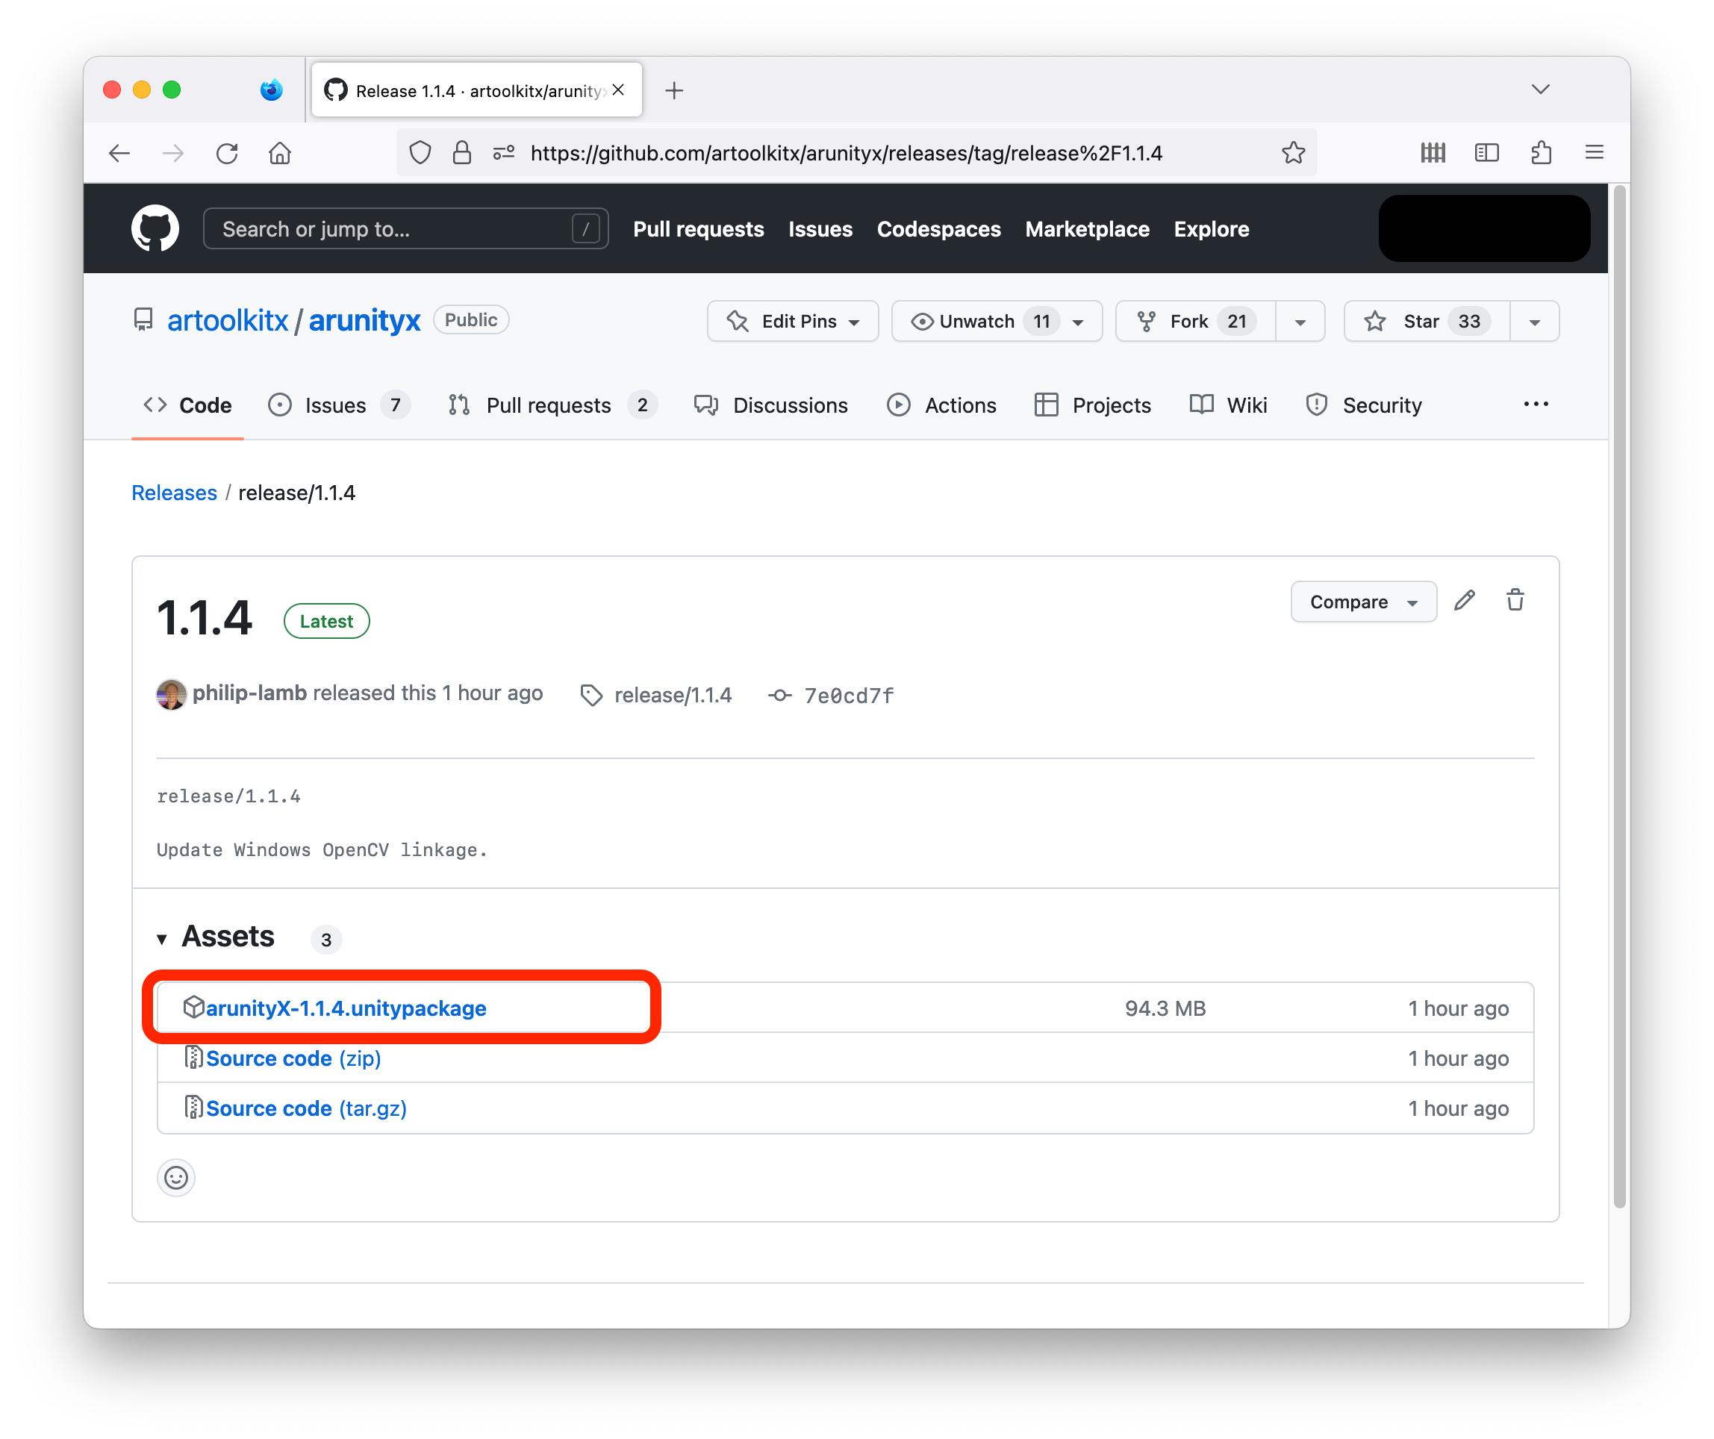Reload the page with the refresh icon
This screenshot has height=1439, width=1714.
(227, 153)
